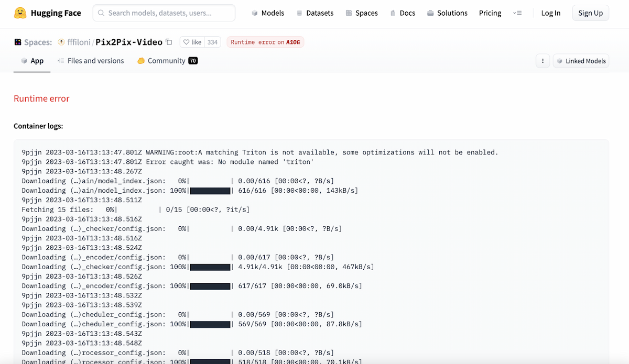Click the Files and versions list icon
The width and height of the screenshot is (629, 364).
(61, 61)
